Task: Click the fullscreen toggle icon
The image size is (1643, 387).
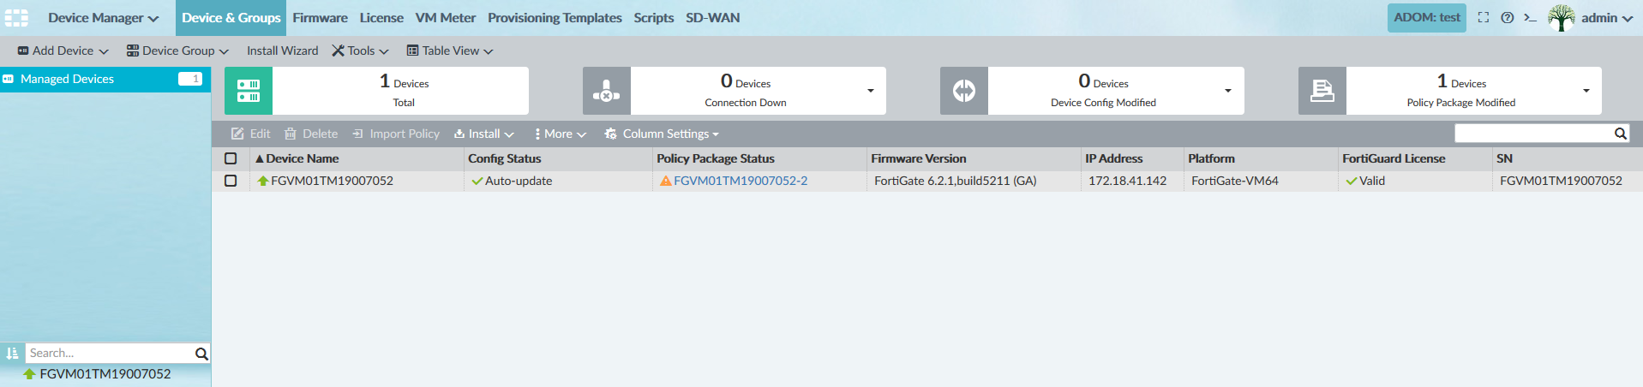Action: (1484, 18)
